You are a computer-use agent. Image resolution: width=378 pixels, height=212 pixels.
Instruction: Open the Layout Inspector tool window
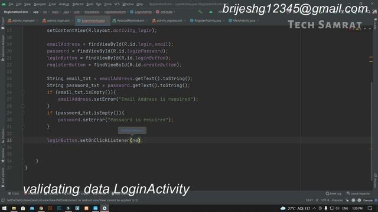(x=359, y=194)
